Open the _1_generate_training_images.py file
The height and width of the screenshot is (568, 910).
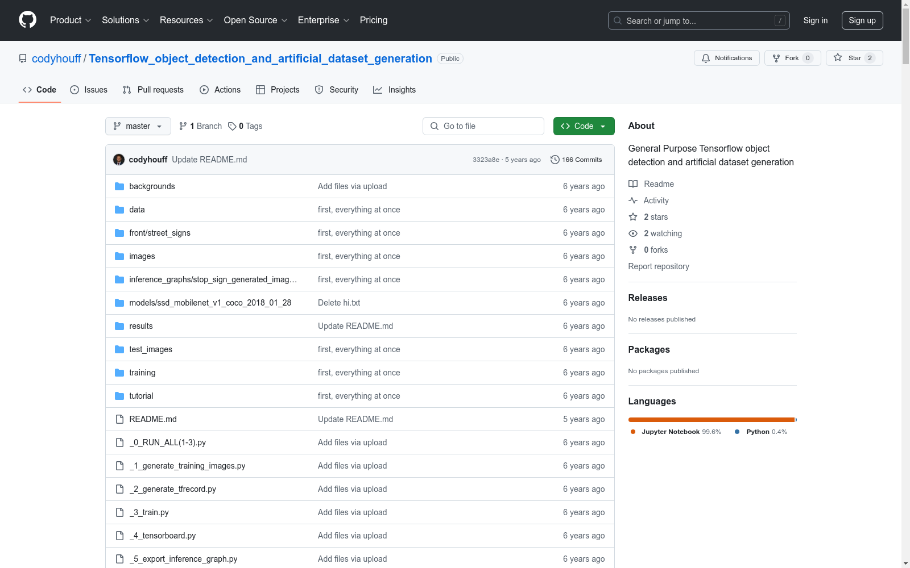pyautogui.click(x=187, y=466)
